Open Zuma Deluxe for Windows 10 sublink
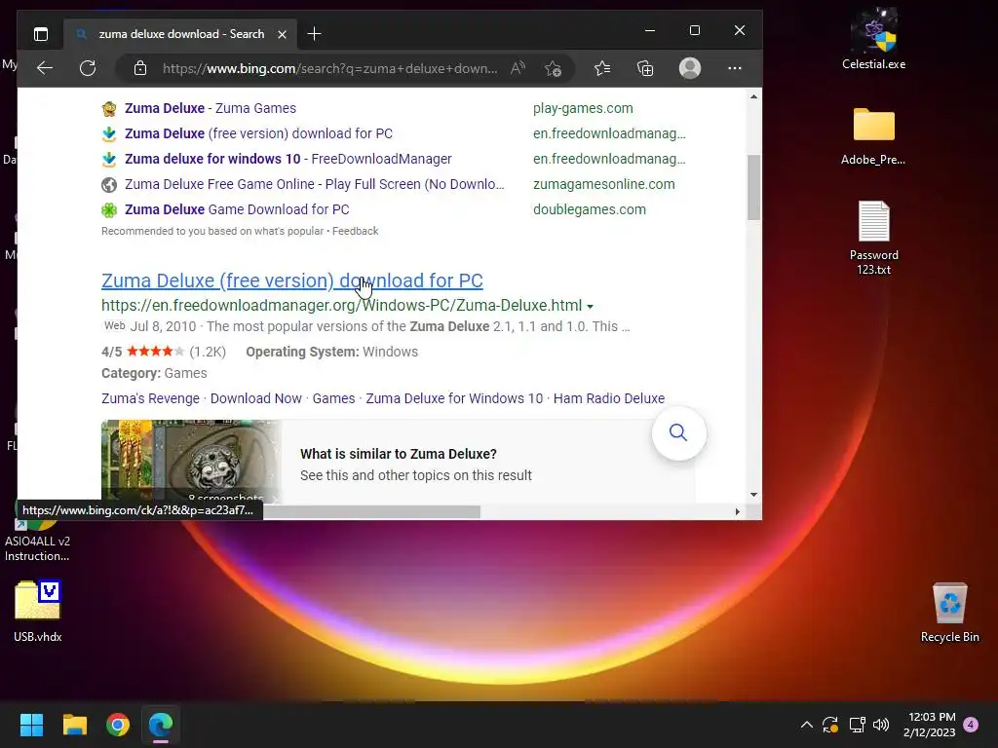The width and height of the screenshot is (998, 748). coord(454,398)
